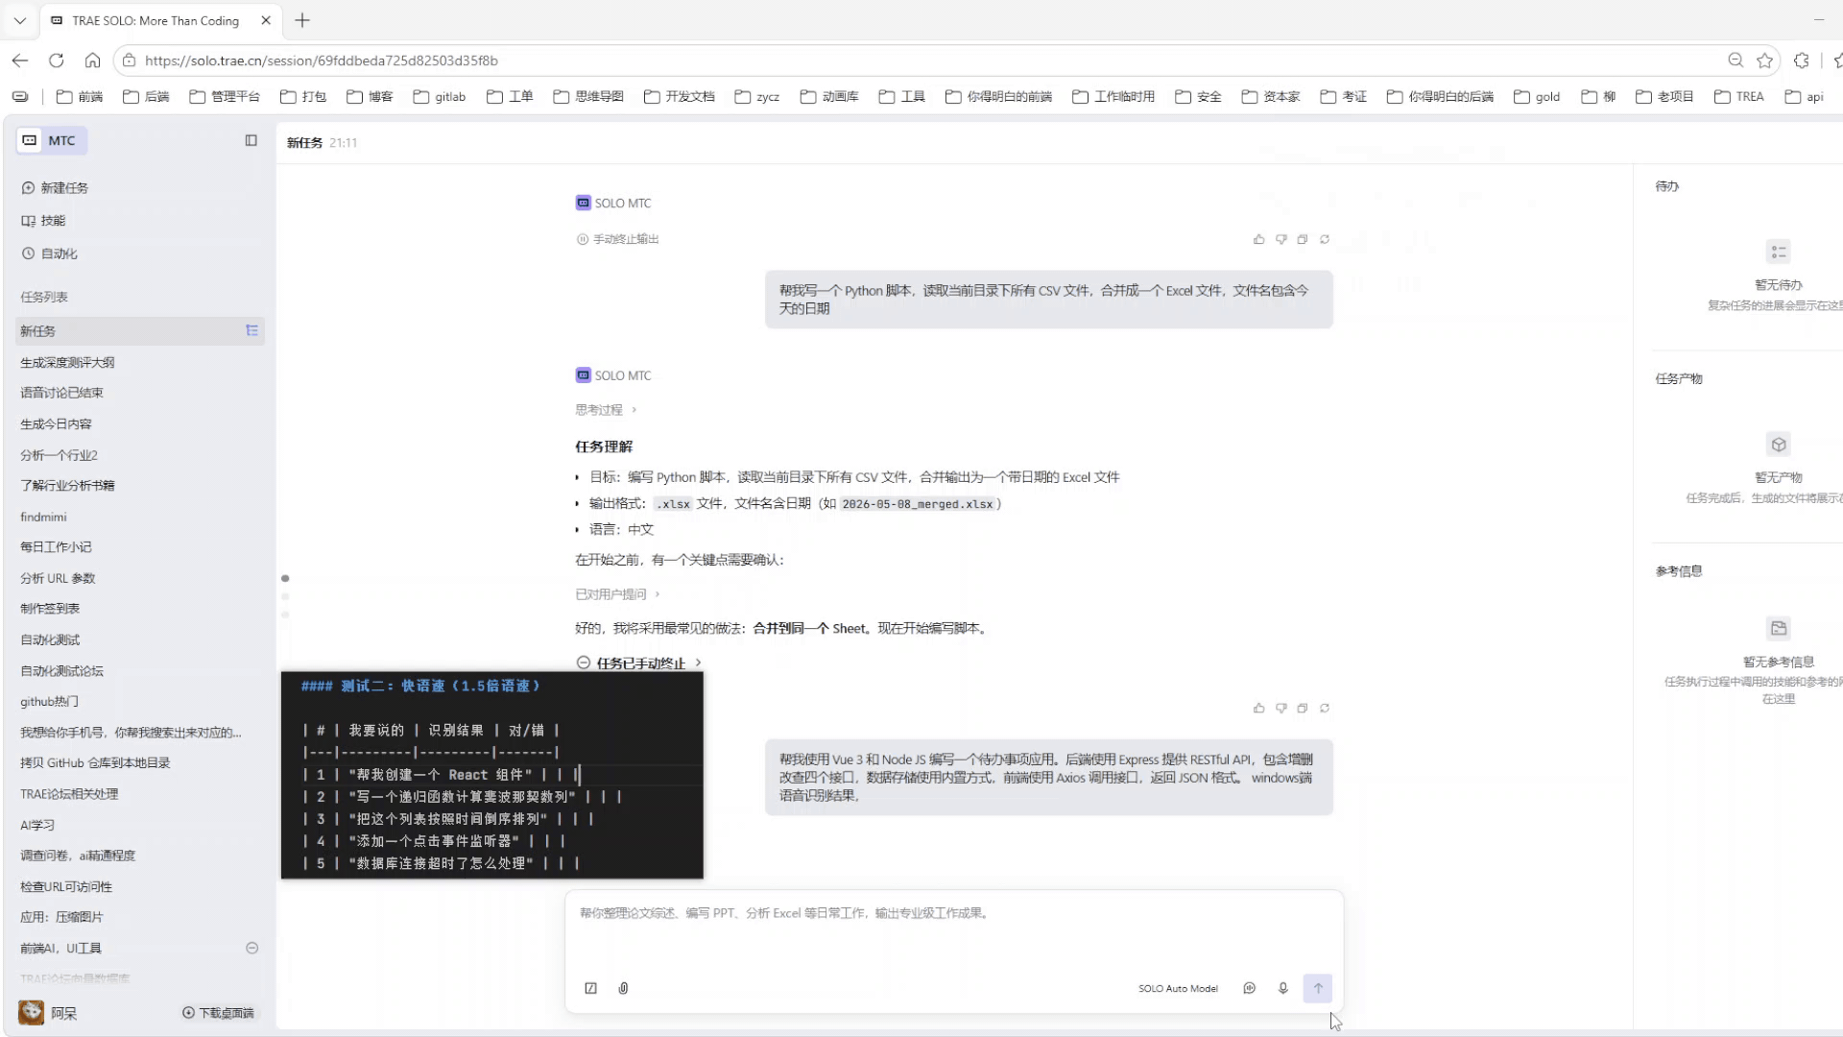Expand the 思考过程 section

tap(606, 410)
